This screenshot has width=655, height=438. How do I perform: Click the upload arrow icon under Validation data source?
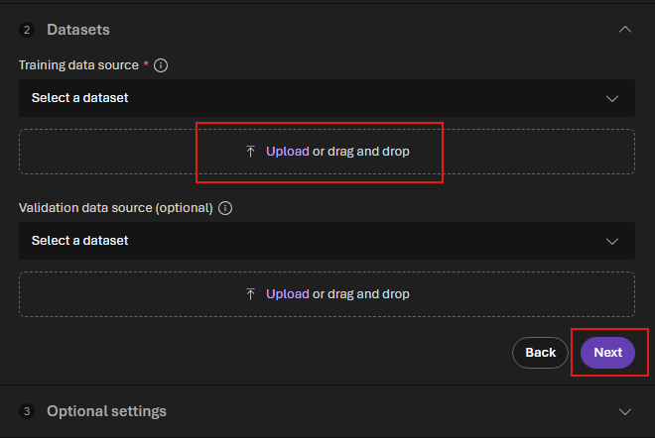click(x=250, y=294)
